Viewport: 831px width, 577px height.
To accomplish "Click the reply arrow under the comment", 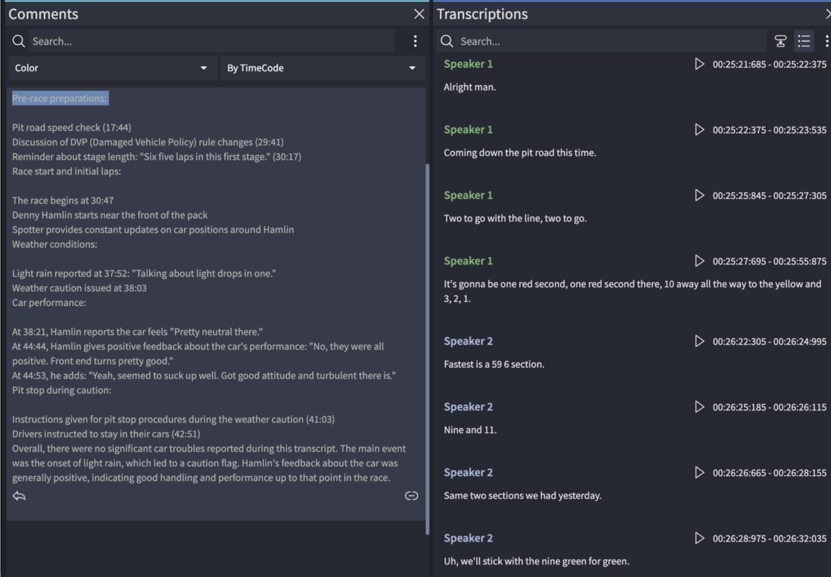I will [x=19, y=496].
